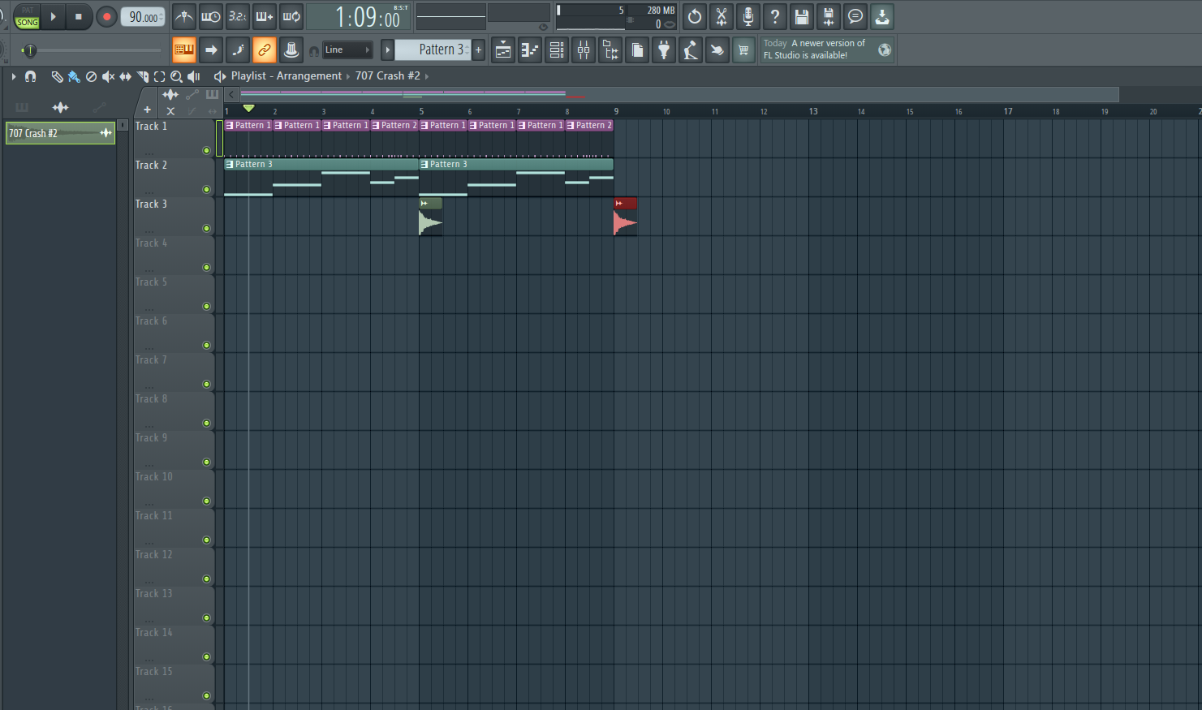Toggle the link-to-controller chain button
This screenshot has width=1202, height=710.
(265, 50)
